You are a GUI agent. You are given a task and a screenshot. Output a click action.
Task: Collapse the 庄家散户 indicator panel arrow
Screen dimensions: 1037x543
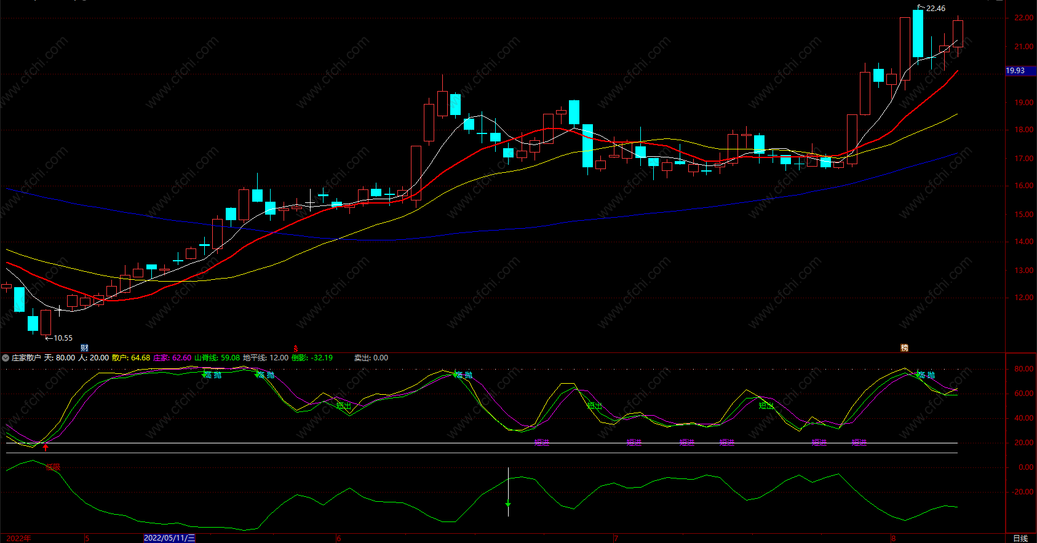pos(6,358)
